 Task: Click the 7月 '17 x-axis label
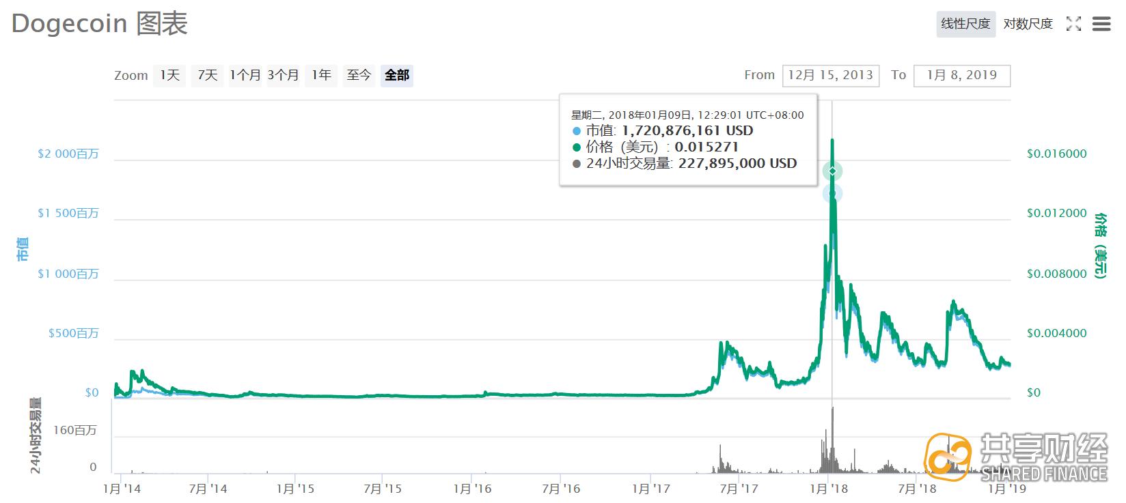(x=739, y=489)
